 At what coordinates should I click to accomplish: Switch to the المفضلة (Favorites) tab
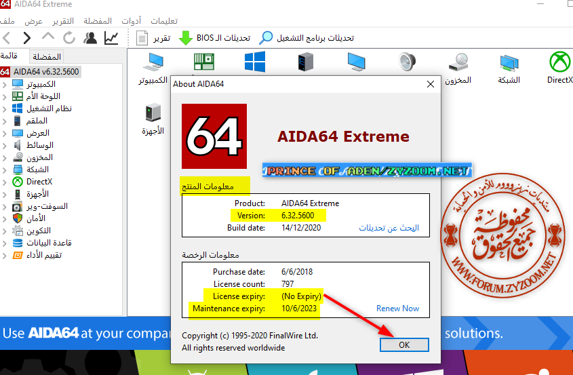[46, 57]
